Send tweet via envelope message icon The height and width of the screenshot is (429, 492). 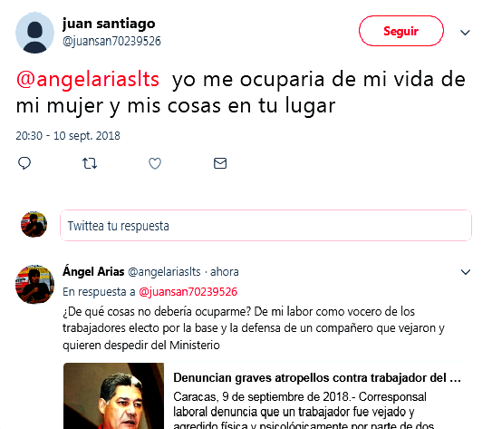220,163
